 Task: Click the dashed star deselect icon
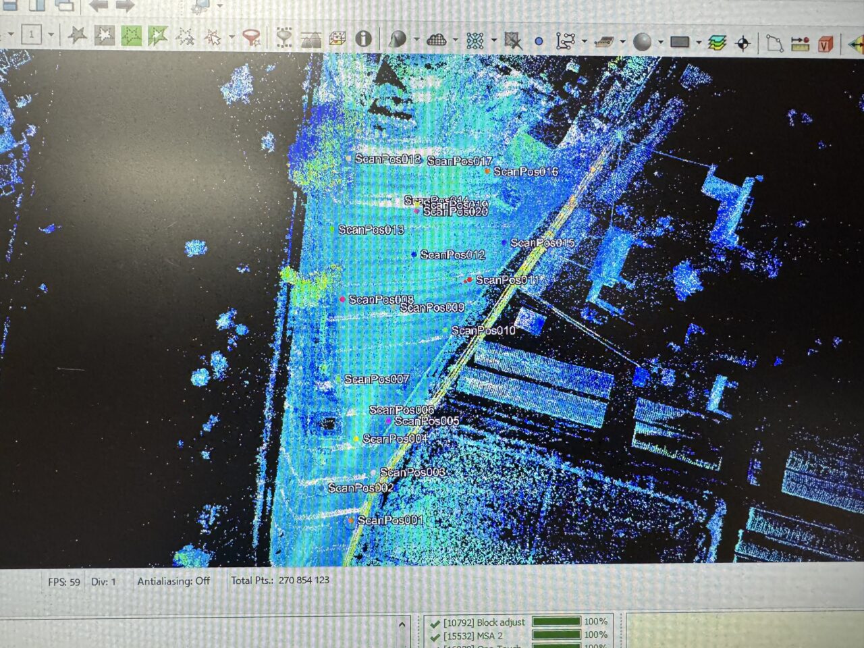[x=185, y=36]
